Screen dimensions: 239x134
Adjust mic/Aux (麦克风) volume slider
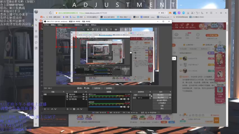(105, 99)
